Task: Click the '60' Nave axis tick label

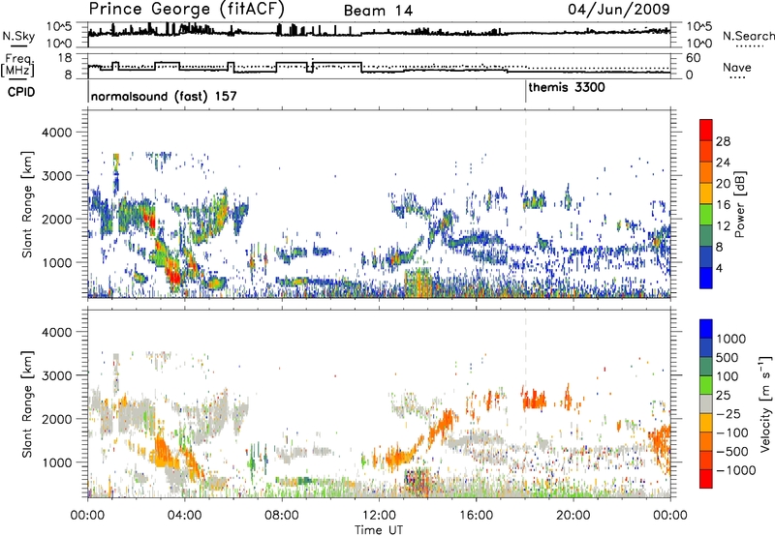Action: coord(693,58)
